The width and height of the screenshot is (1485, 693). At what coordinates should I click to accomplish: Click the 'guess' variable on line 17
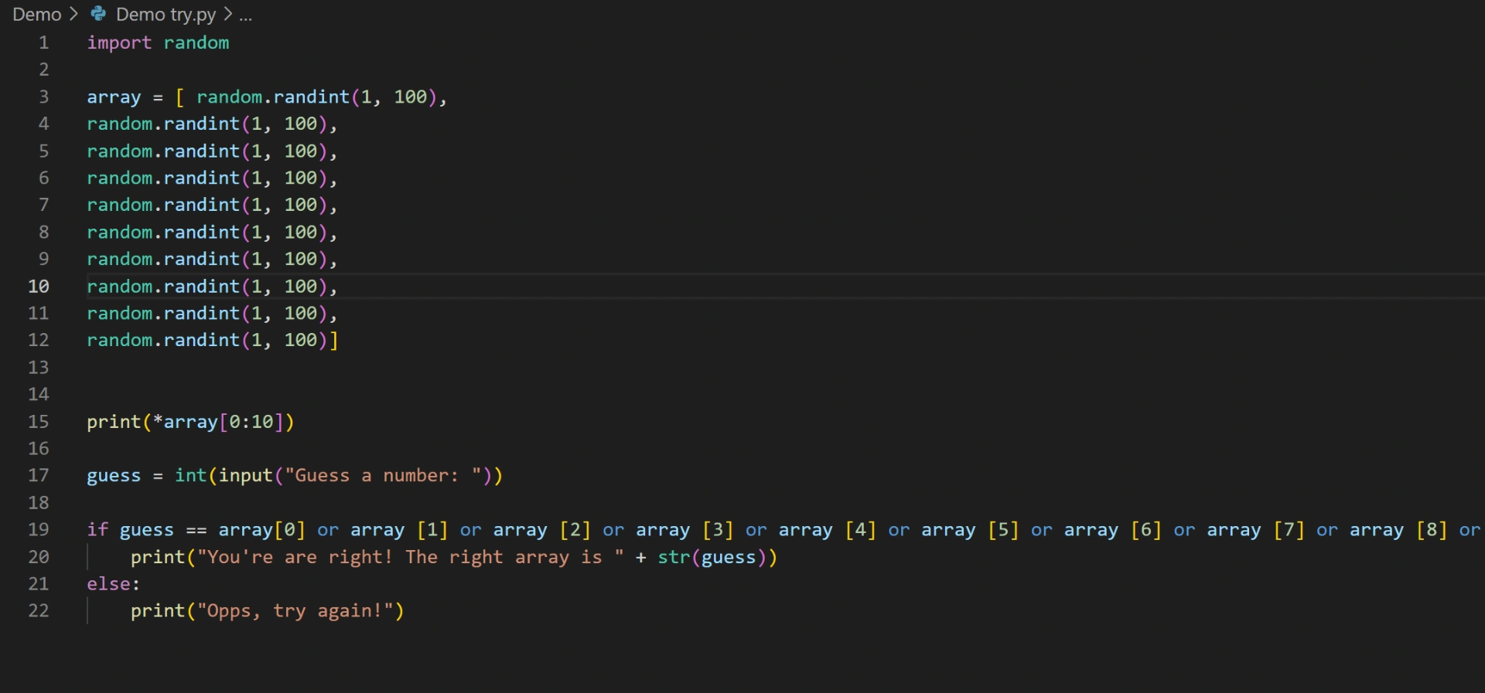(114, 476)
